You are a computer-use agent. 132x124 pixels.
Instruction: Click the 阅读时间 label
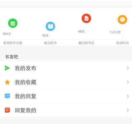(x=122, y=43)
